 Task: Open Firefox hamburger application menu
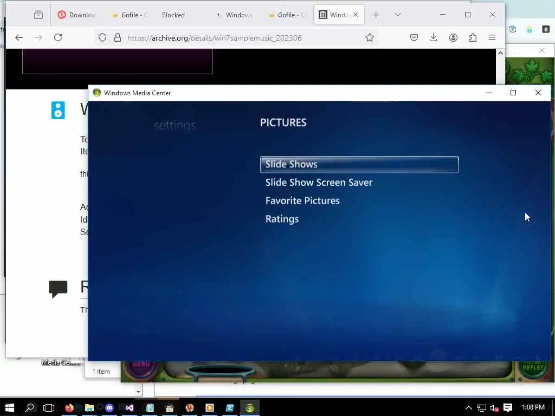[x=492, y=37]
